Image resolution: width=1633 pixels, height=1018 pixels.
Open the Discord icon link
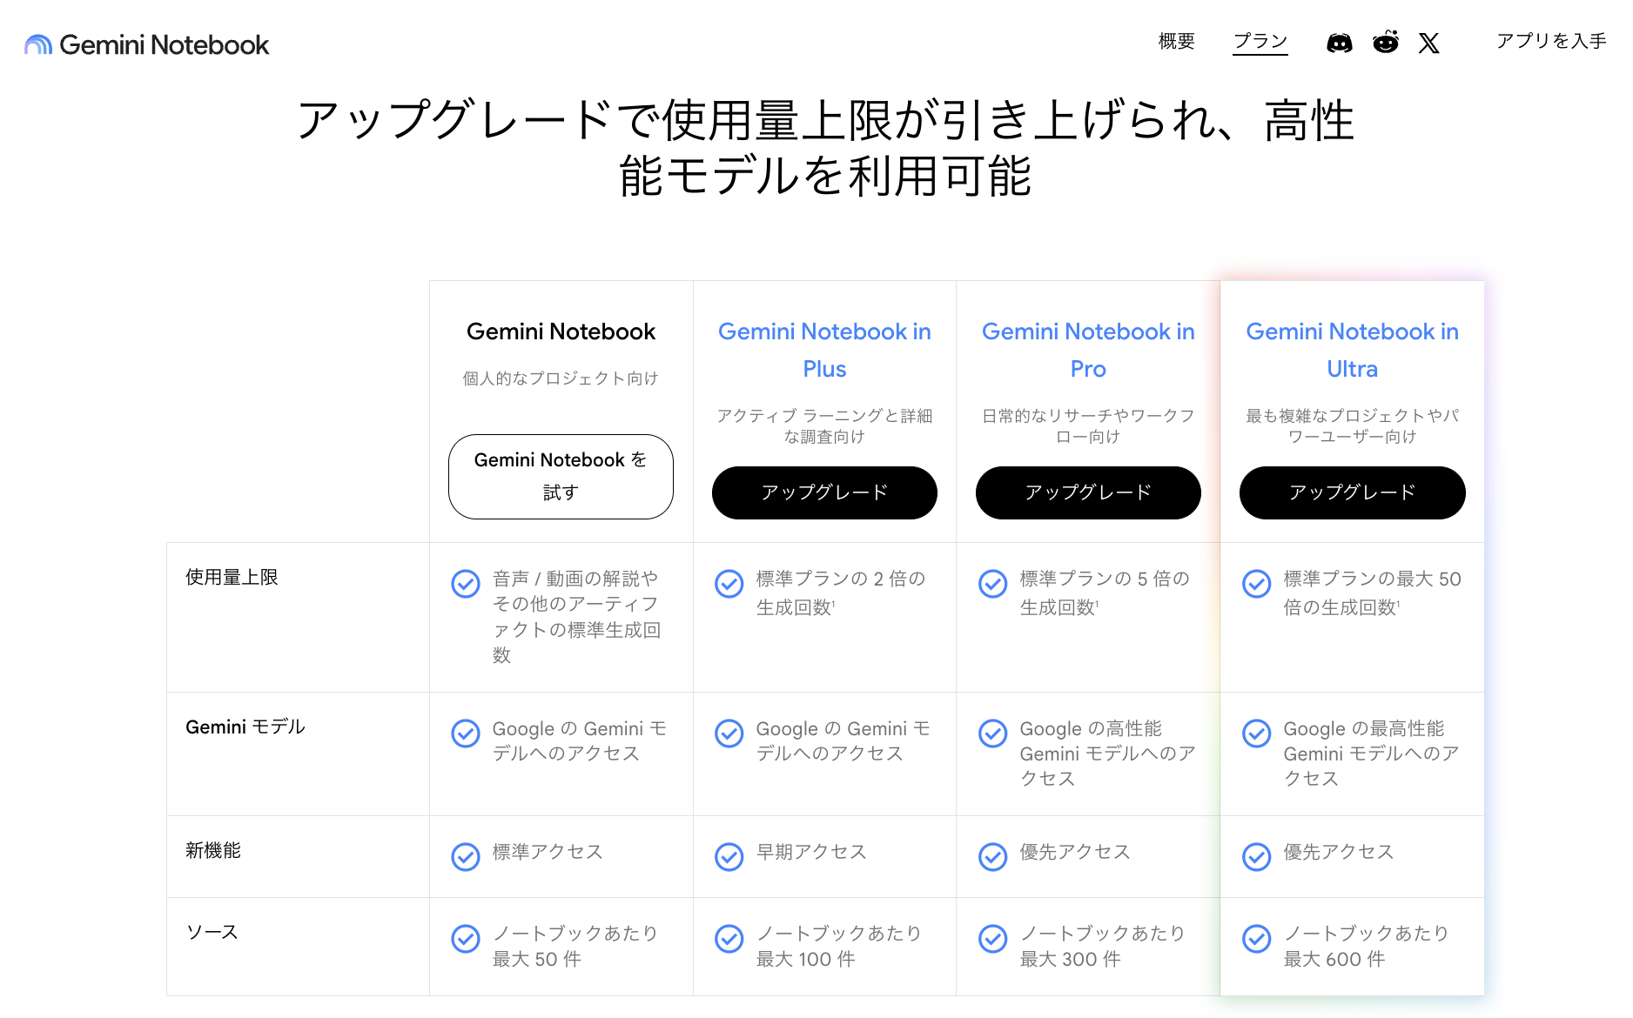coord(1339,43)
